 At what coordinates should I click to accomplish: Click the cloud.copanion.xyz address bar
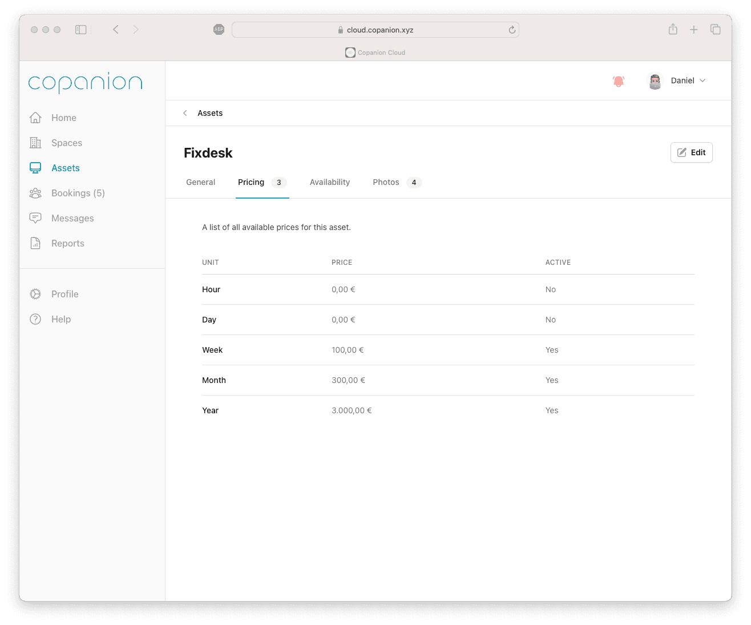[375, 30]
